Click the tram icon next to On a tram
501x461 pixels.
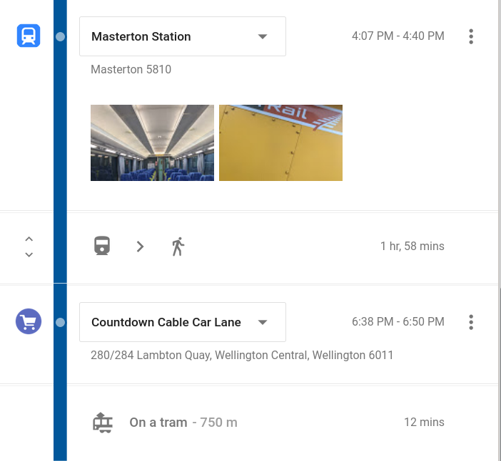(x=103, y=423)
